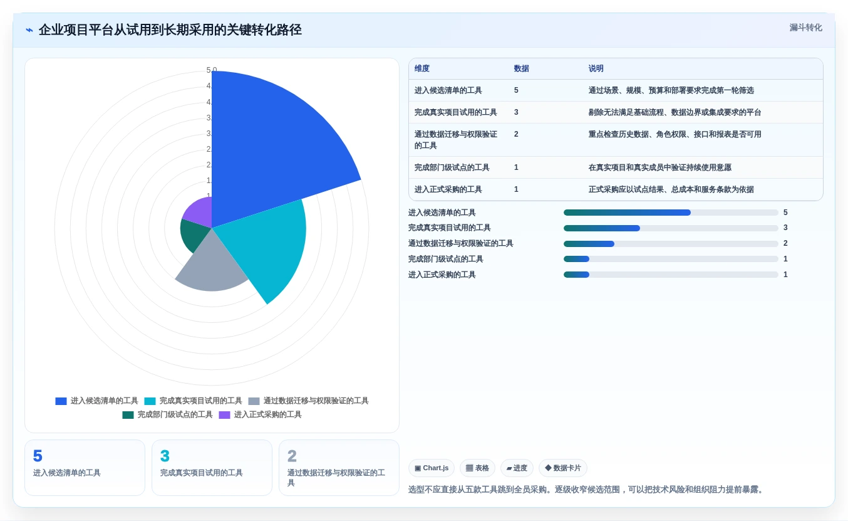This screenshot has height=521, width=848.
Task: Select table row 进入候选清单的工具
Action: coord(616,90)
